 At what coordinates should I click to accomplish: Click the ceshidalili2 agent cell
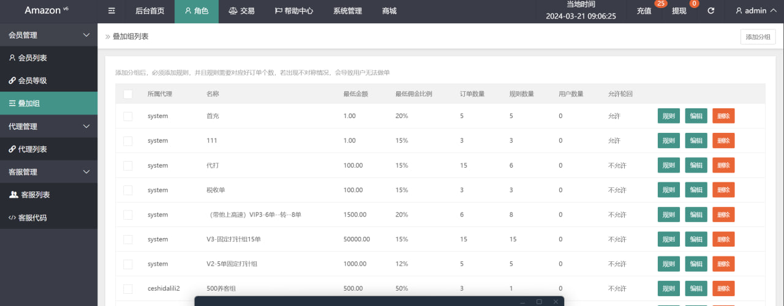(x=164, y=288)
